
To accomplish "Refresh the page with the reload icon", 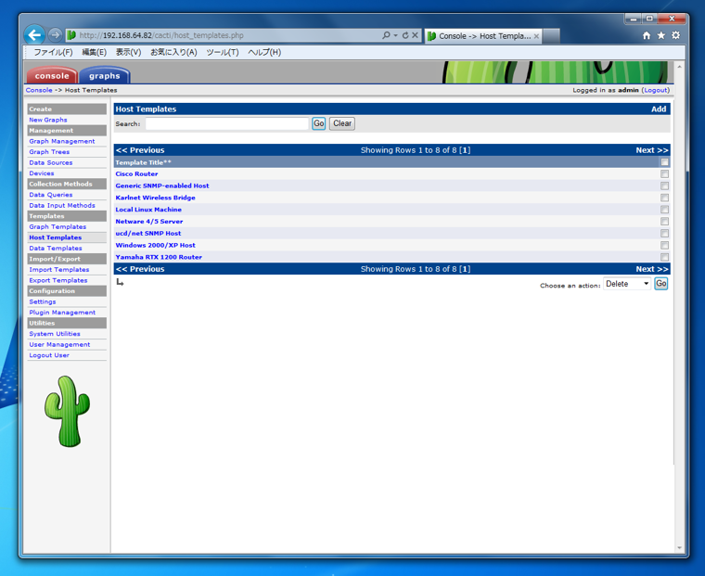I will pos(405,35).
